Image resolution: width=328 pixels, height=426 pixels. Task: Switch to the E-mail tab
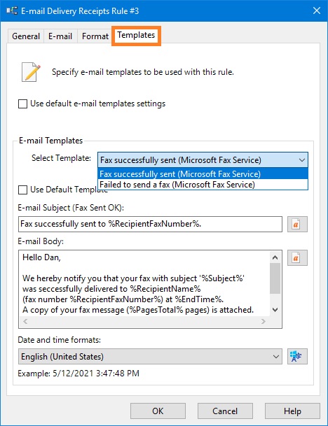point(60,36)
